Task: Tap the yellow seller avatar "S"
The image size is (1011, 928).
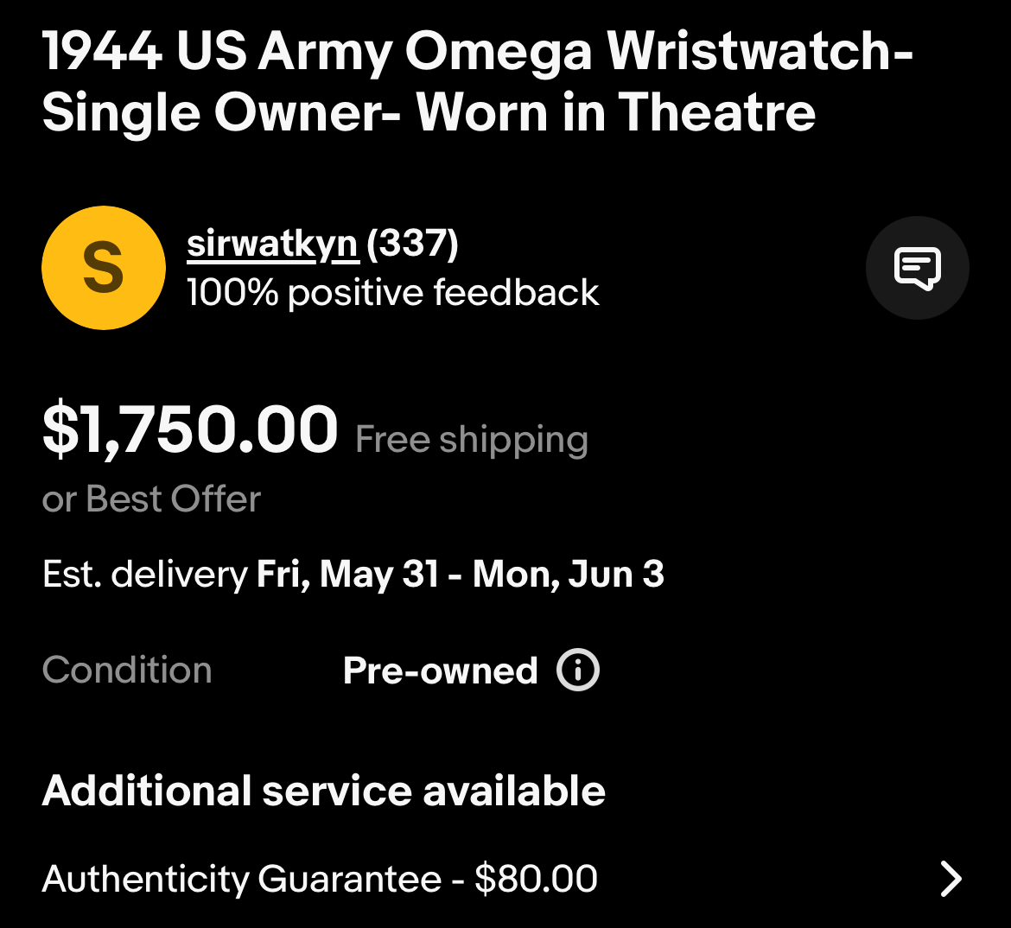Action: [x=104, y=268]
